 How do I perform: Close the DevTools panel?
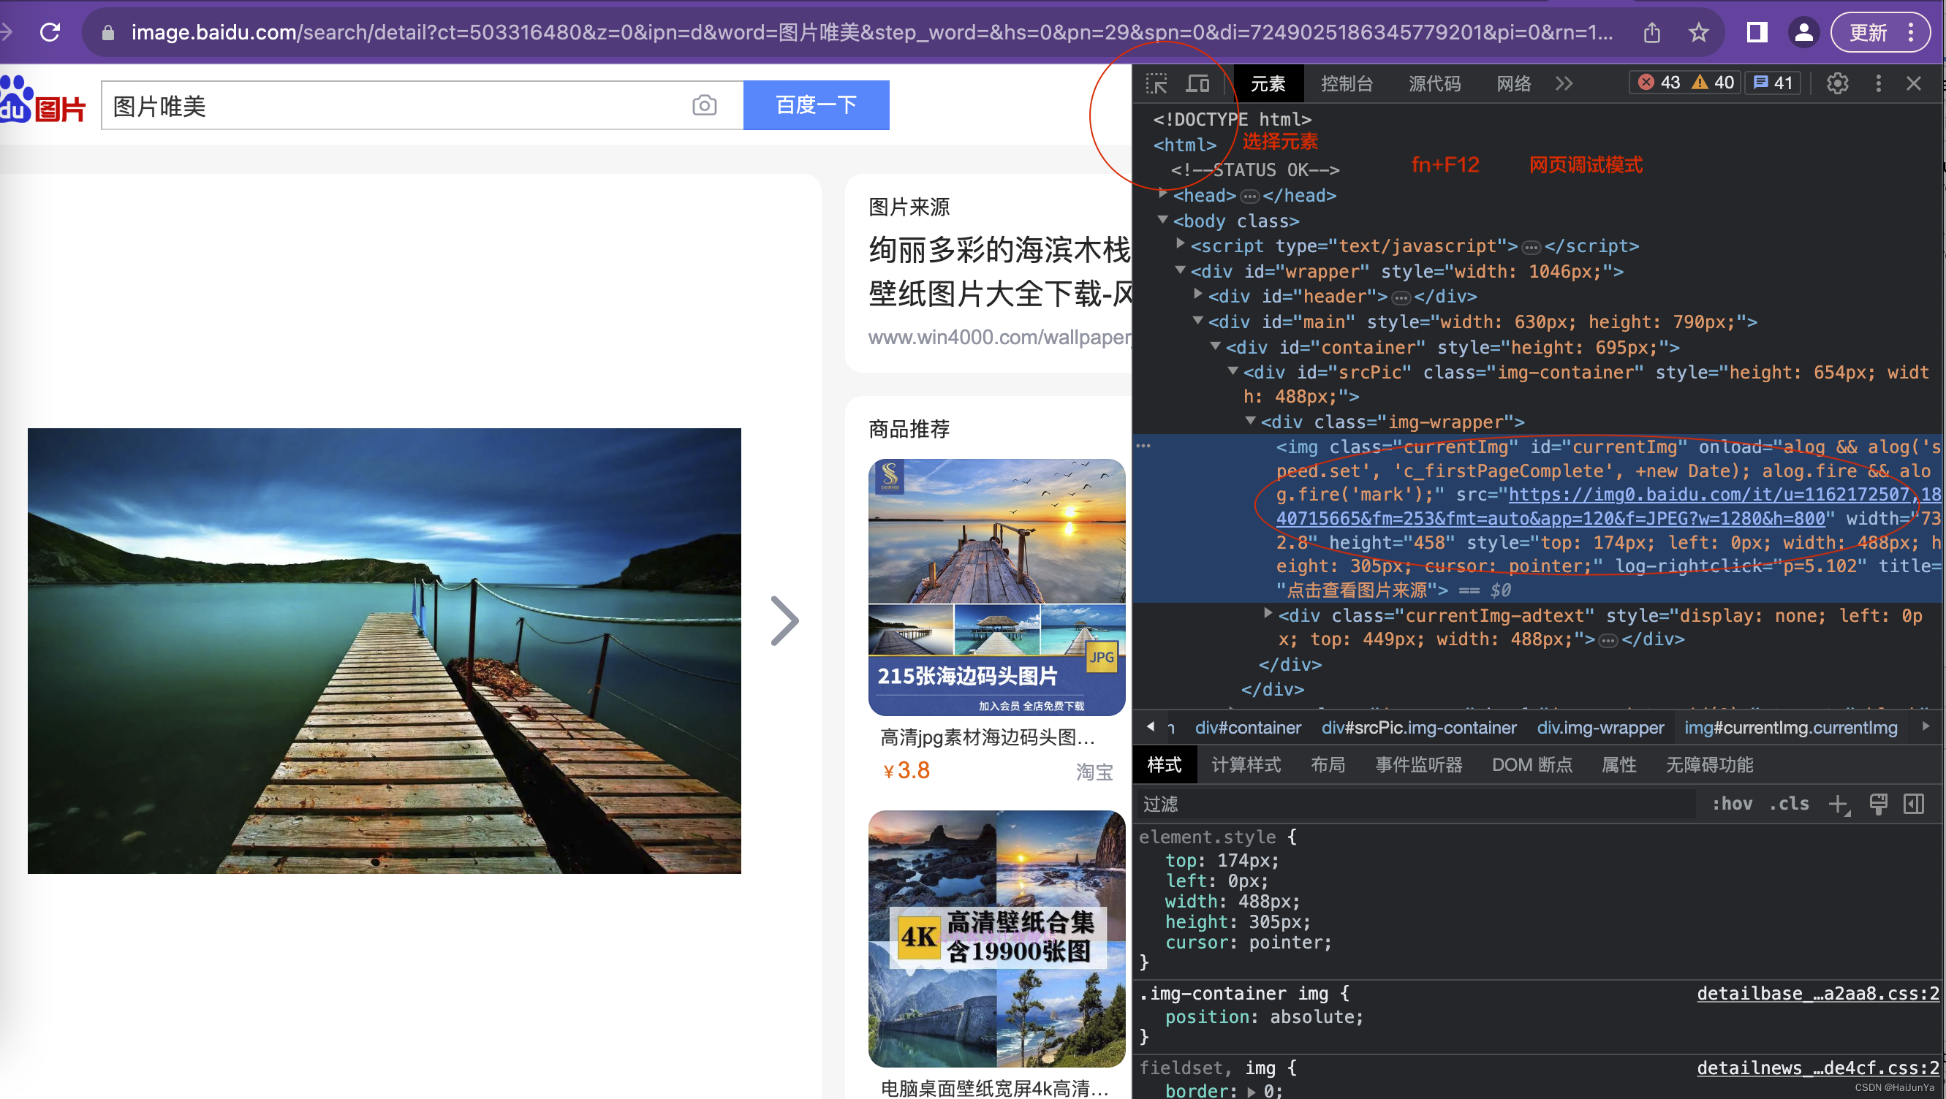click(1914, 83)
